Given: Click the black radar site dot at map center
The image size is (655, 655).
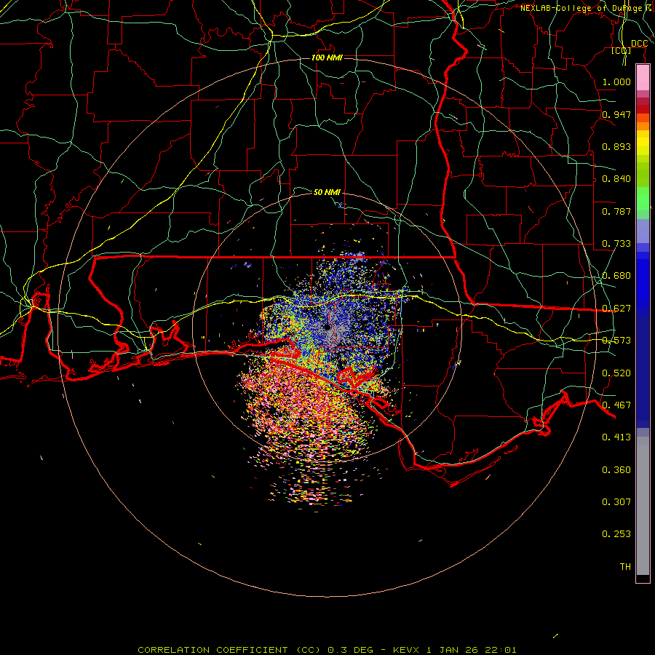Looking at the screenshot, I should [x=327, y=327].
